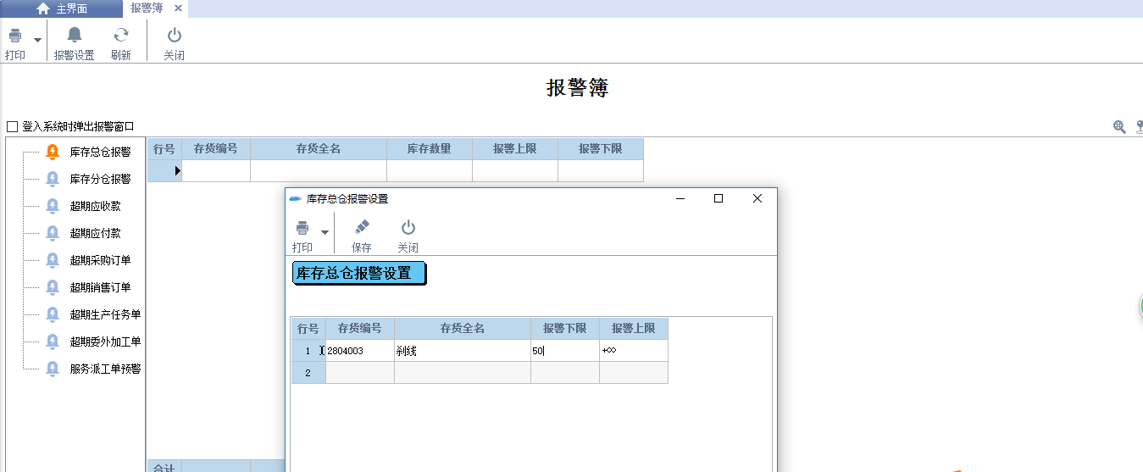Image resolution: width=1143 pixels, height=472 pixels.
Task: Switch to the 主界面 tab
Action: [61, 8]
